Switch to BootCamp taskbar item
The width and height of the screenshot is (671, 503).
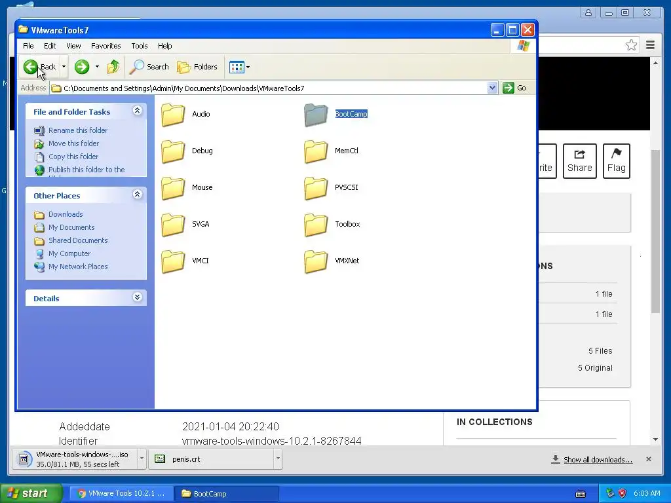(x=227, y=493)
